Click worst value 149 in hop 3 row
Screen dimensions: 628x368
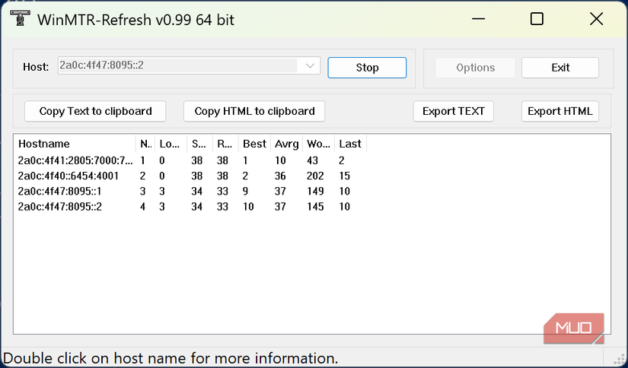pos(315,191)
